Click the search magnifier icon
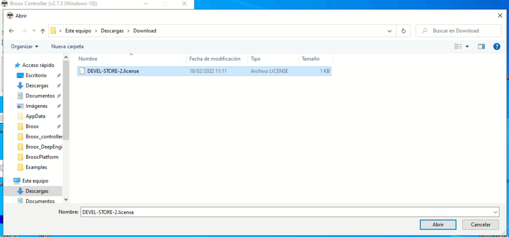 pos(425,31)
